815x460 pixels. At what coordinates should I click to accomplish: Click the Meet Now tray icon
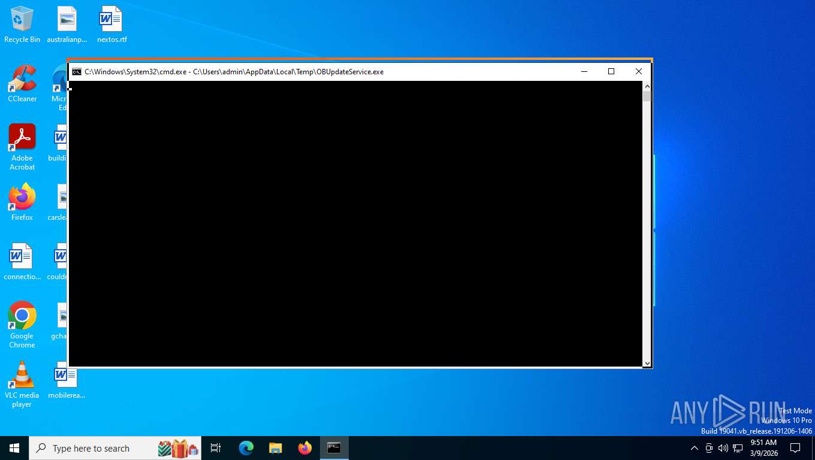tap(709, 448)
